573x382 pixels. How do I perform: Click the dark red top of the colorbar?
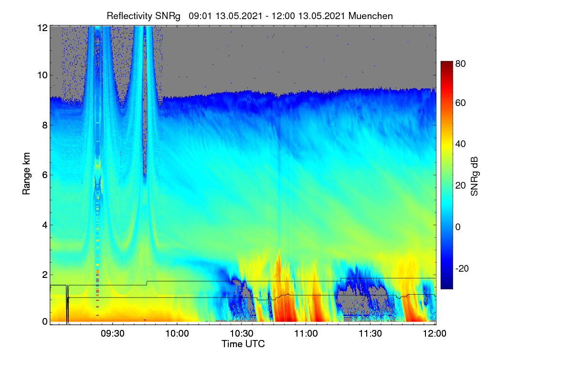446,64
